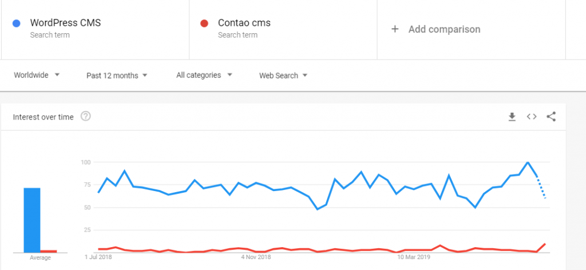The width and height of the screenshot is (586, 270).
Task: Click the WordPress peak point at 100
Action: tap(527, 162)
